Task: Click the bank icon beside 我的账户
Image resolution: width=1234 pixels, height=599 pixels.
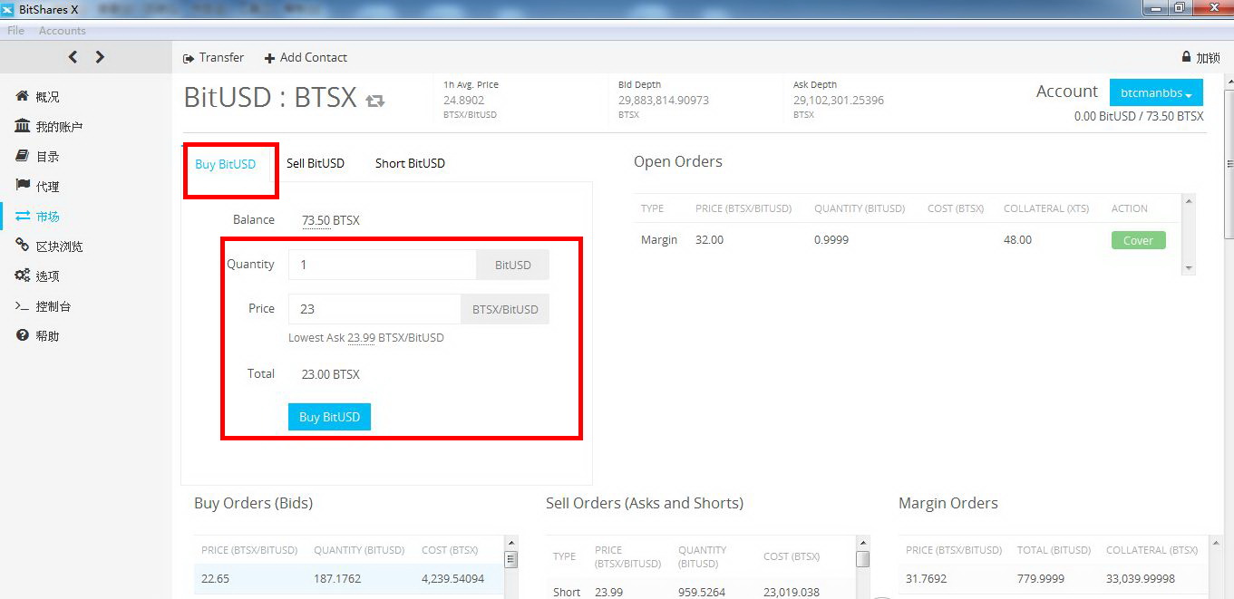Action: [23, 126]
